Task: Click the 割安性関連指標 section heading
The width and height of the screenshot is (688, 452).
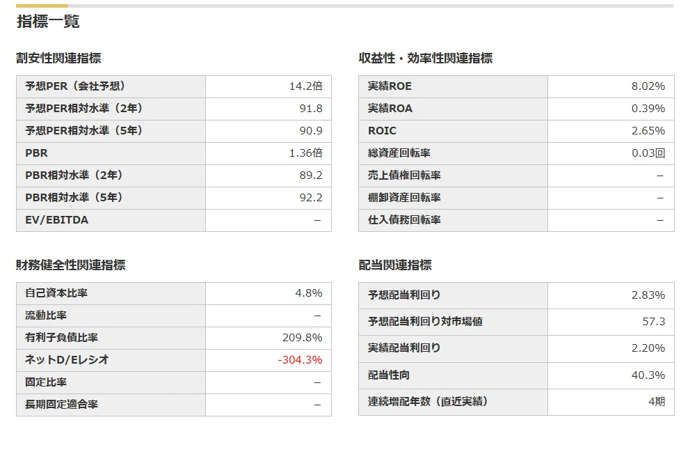Action: tap(58, 58)
